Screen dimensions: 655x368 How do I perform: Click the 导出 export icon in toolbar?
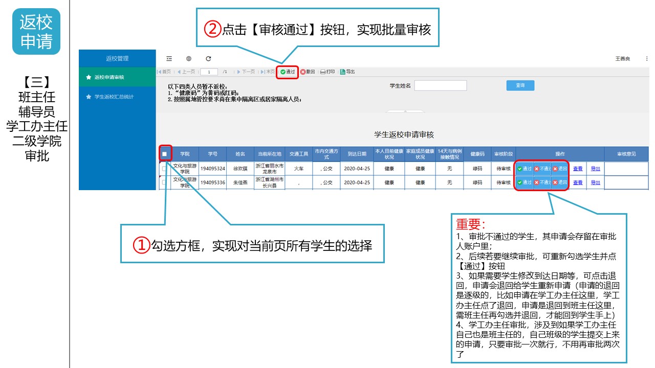pos(348,72)
